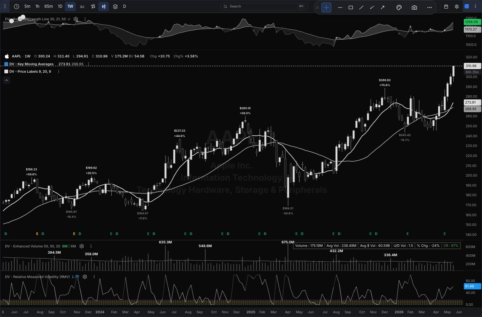Click Price Labels white color swatch
The height and width of the screenshot is (317, 482).
[x=6, y=71]
